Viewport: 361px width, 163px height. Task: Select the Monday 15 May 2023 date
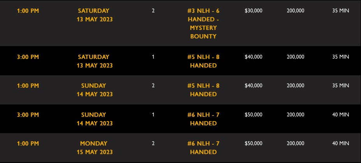(95, 147)
